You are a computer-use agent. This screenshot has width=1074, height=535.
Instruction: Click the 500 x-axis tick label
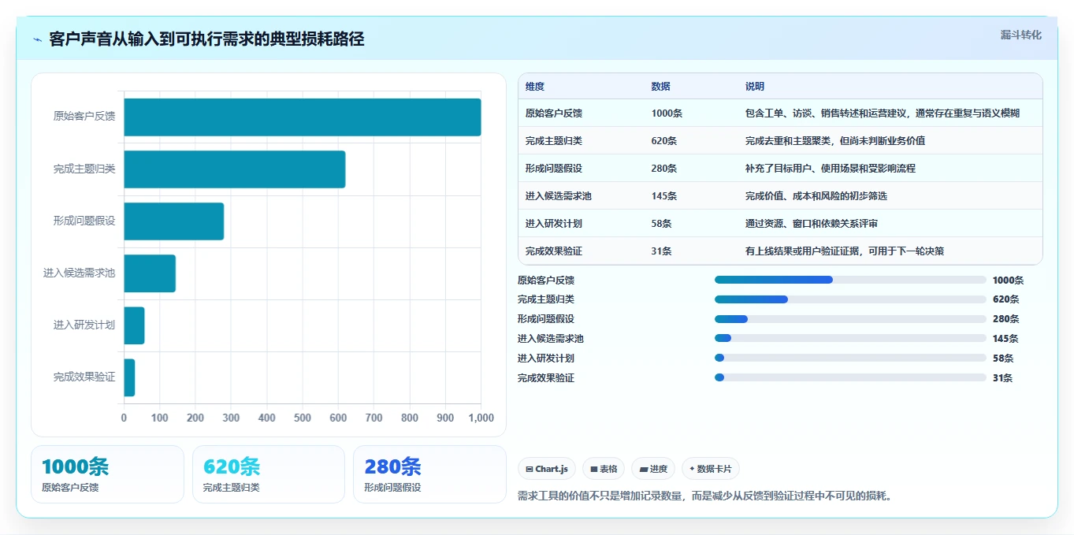[x=303, y=418]
